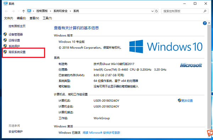Viewport: 213px width, 140px height.
Task: Click 更改设置 link
Action: pos(187,101)
